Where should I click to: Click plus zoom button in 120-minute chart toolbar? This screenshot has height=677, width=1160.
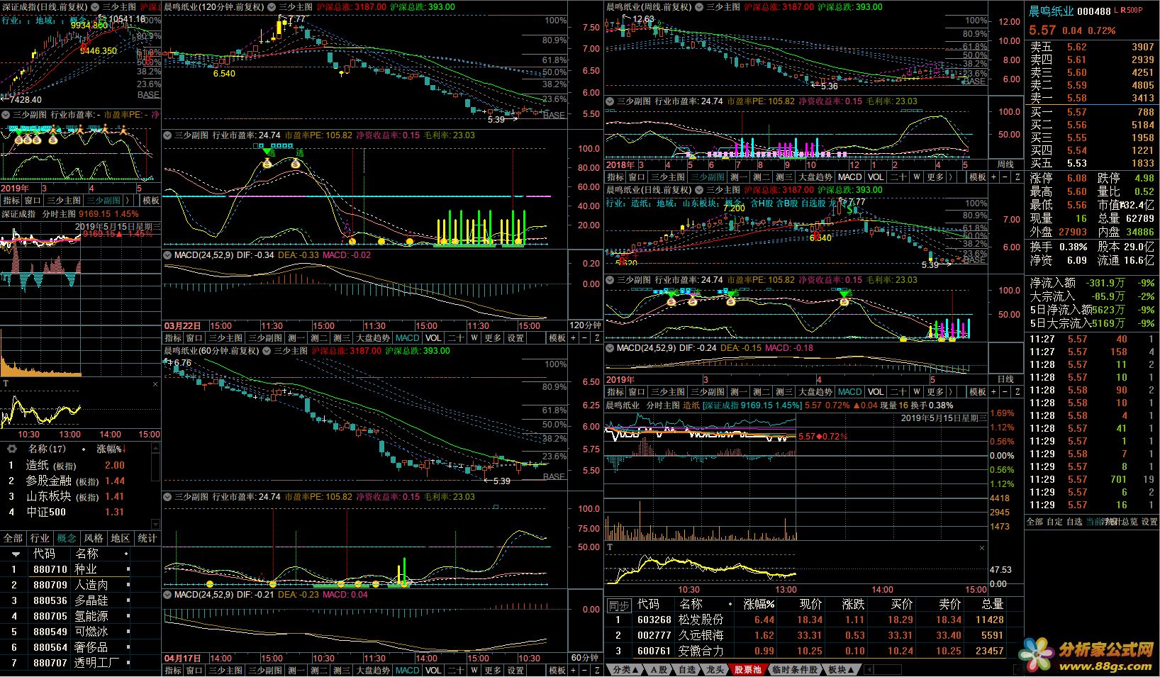coord(574,338)
